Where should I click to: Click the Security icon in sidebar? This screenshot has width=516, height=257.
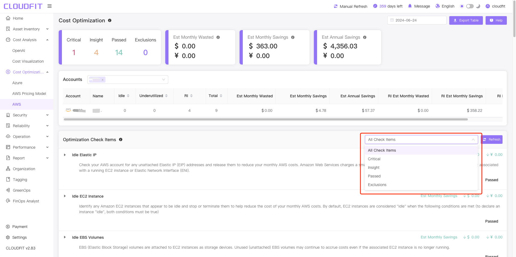[8, 115]
